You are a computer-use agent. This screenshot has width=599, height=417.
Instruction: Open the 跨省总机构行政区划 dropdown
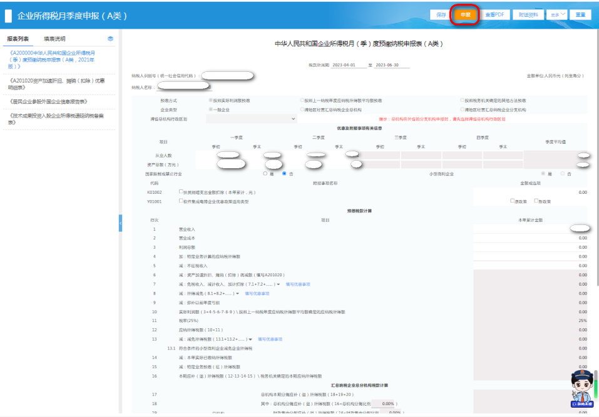tap(251, 119)
